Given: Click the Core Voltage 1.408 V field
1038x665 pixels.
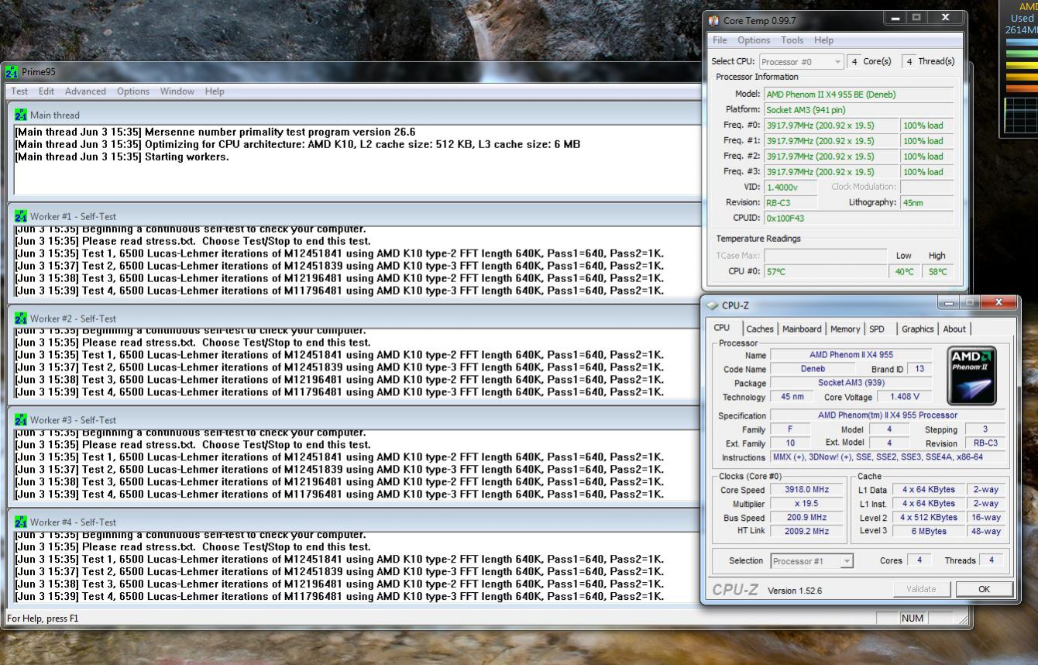Looking at the screenshot, I should point(905,397).
